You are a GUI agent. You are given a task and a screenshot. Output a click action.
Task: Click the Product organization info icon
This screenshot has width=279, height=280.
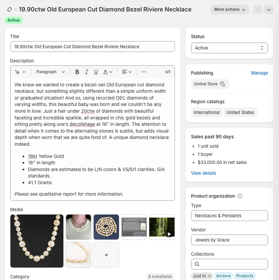click(x=240, y=196)
